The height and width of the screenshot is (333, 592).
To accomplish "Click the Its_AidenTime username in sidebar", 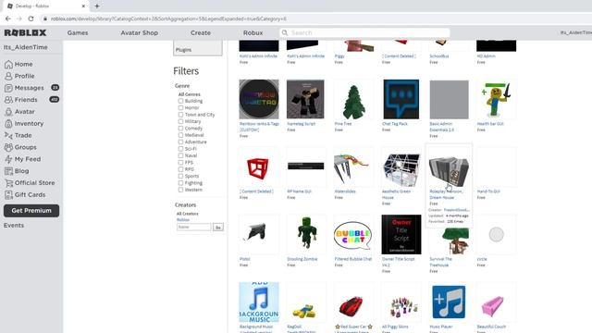I will (x=26, y=47).
